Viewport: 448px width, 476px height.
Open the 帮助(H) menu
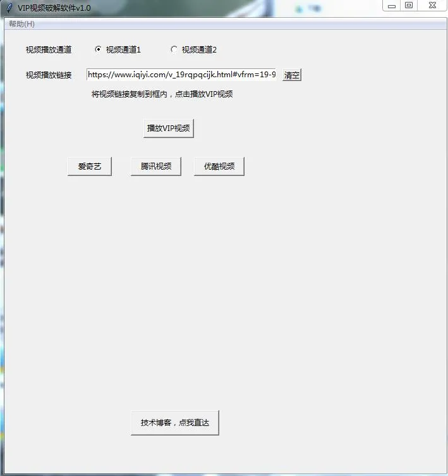tap(21, 23)
